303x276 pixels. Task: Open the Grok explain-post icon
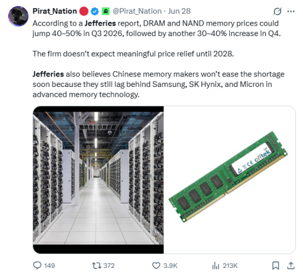277,11
